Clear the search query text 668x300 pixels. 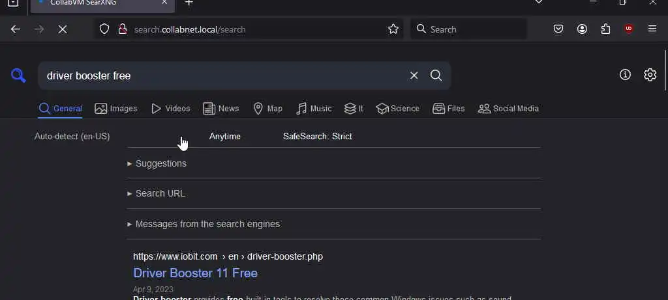pyautogui.click(x=414, y=75)
